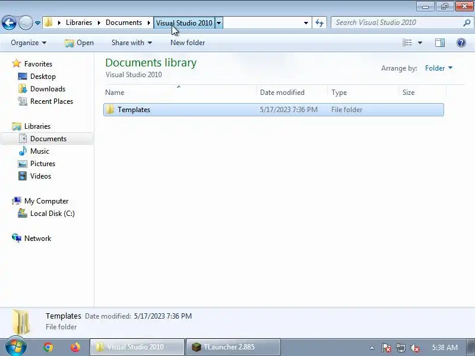Sort by Date modified column header

click(x=292, y=93)
